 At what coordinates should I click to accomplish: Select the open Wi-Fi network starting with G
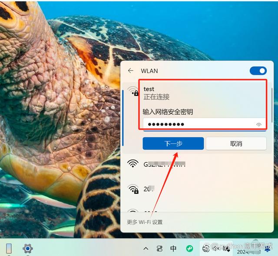[x=165, y=164]
